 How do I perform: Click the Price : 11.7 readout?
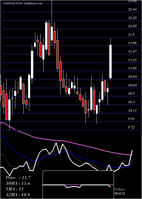[x=18, y=178]
